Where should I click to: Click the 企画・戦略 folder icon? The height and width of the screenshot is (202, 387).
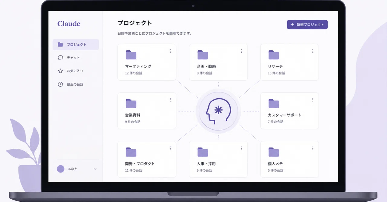[203, 55]
